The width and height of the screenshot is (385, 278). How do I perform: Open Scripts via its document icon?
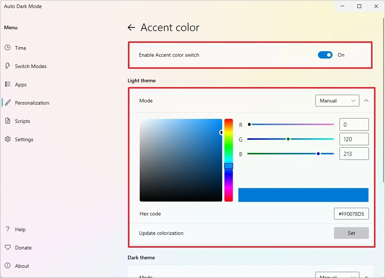(7, 121)
